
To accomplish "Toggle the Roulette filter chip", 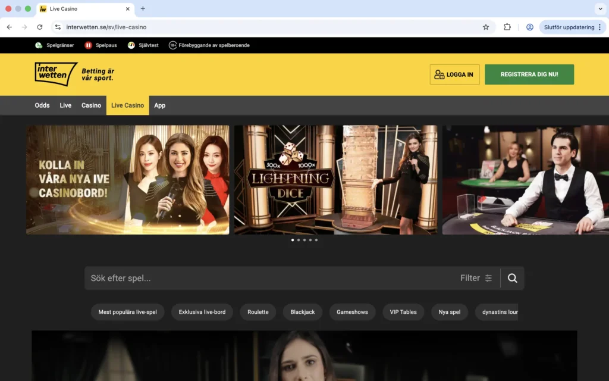I will (x=258, y=311).
